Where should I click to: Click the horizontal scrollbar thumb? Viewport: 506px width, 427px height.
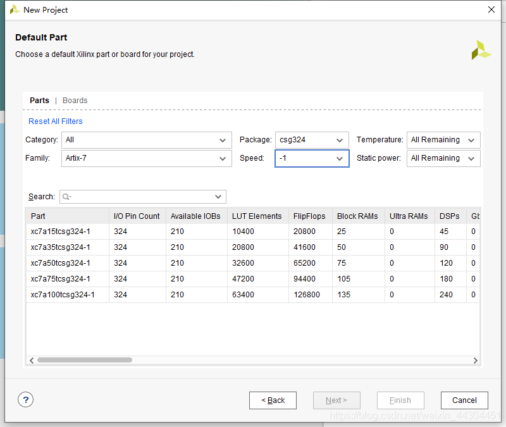(x=85, y=360)
